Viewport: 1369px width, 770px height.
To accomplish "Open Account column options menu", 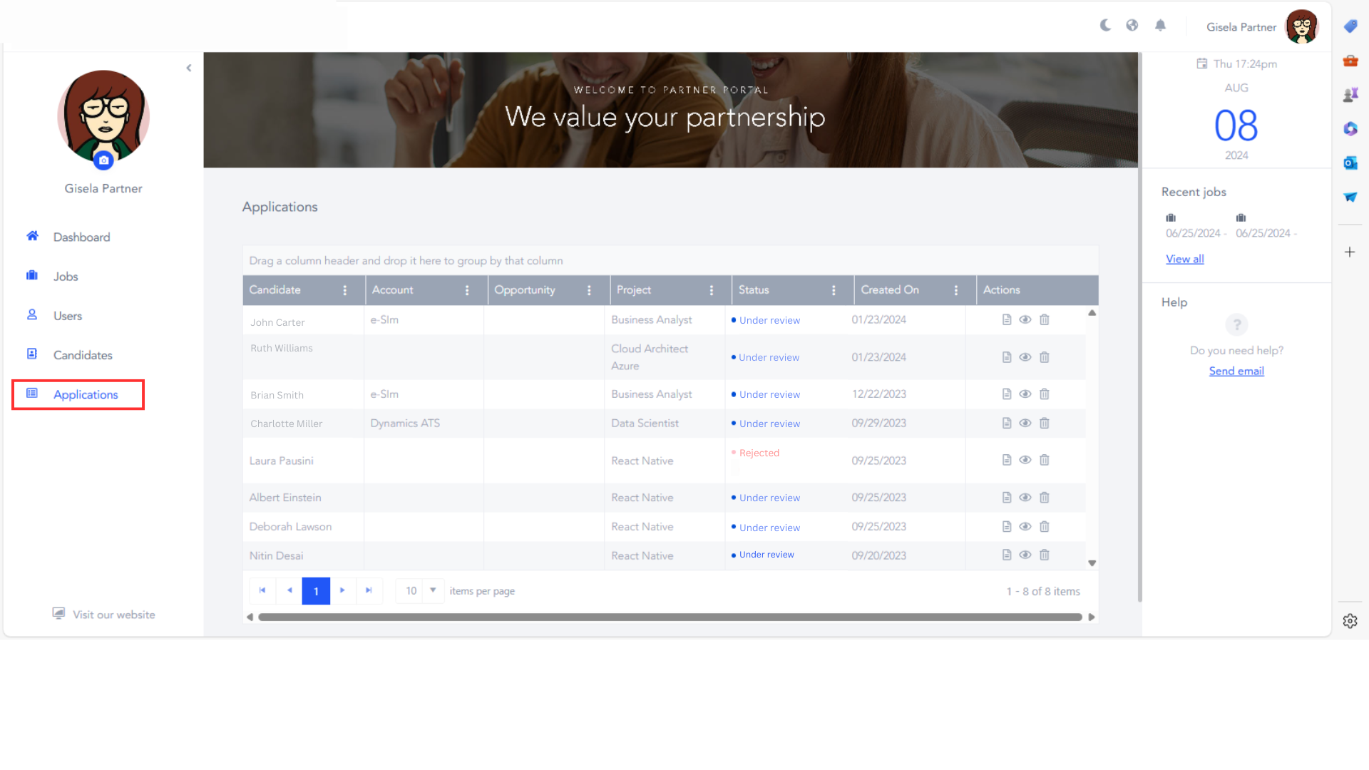I will click(467, 290).
